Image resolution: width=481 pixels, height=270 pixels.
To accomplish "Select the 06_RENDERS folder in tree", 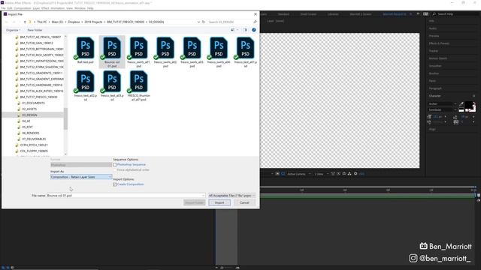I will 30,133.
